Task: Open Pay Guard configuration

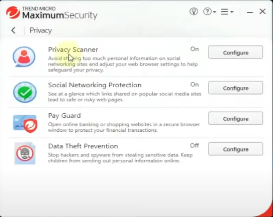Action: point(235,119)
